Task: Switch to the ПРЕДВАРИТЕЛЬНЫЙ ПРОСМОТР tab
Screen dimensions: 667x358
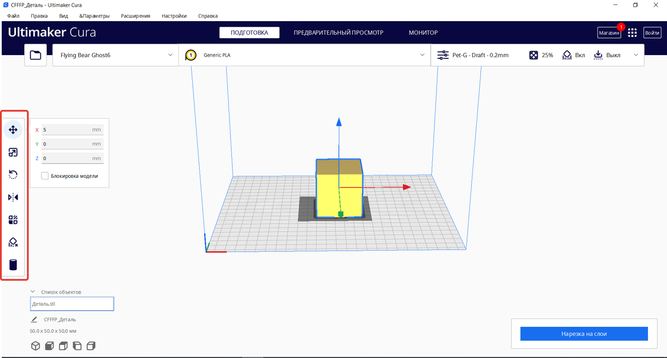Action: [339, 33]
